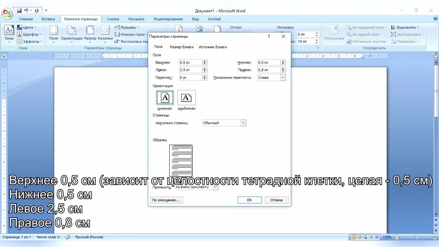Select альбомная landscape orientation in dialog
The image size is (439, 247).
click(186, 98)
